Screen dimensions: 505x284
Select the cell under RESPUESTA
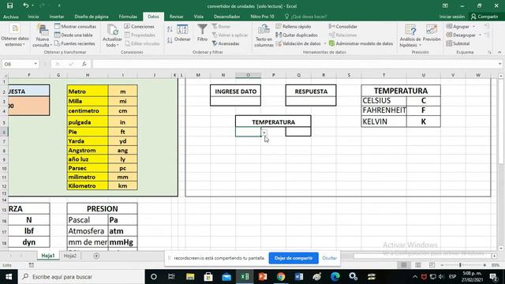coord(311,101)
